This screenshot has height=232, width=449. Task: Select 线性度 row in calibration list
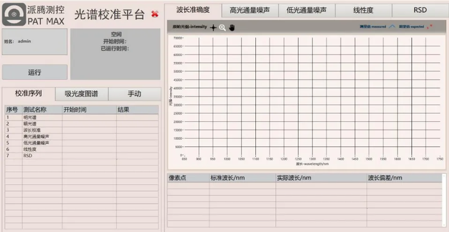pos(81,150)
